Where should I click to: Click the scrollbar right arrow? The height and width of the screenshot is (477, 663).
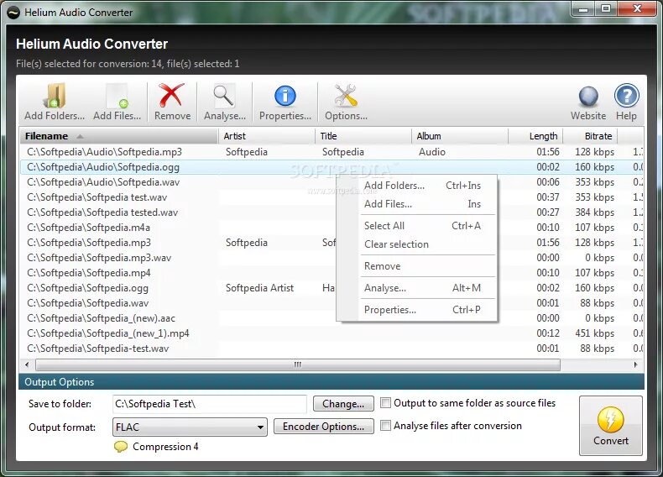[636, 364]
